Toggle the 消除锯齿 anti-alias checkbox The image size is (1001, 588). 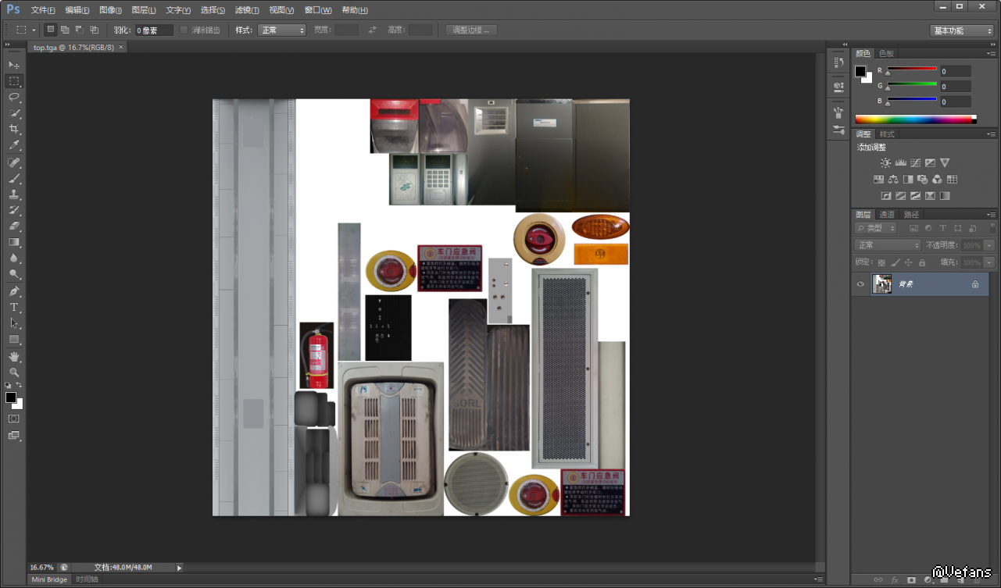[184, 30]
